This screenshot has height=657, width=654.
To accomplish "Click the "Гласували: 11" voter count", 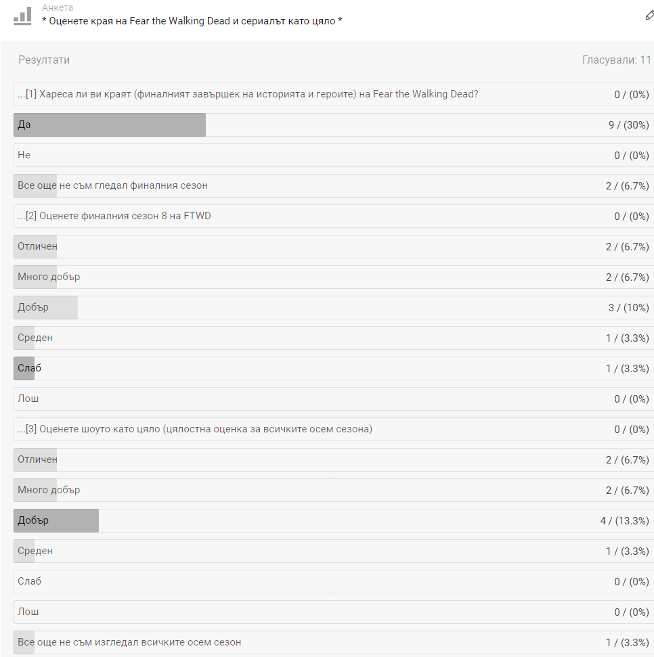I will 616,60.
